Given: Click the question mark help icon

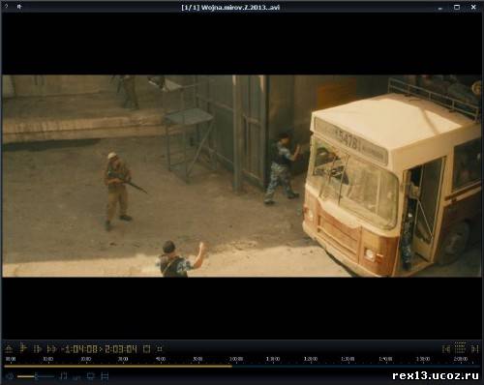Looking at the screenshot, I should click(x=7, y=7).
